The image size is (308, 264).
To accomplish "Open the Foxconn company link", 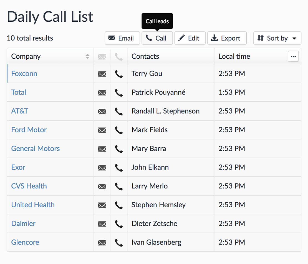I will pos(24,74).
